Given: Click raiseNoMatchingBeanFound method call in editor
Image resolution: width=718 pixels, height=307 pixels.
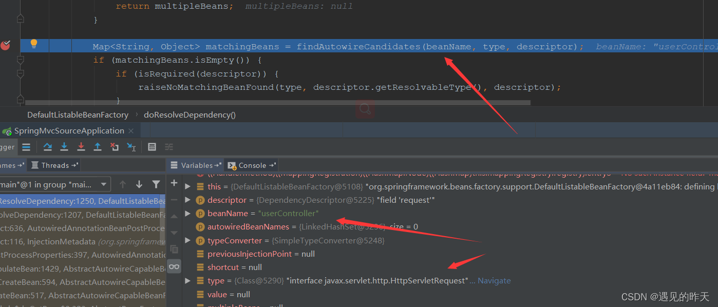Looking at the screenshot, I should (206, 87).
